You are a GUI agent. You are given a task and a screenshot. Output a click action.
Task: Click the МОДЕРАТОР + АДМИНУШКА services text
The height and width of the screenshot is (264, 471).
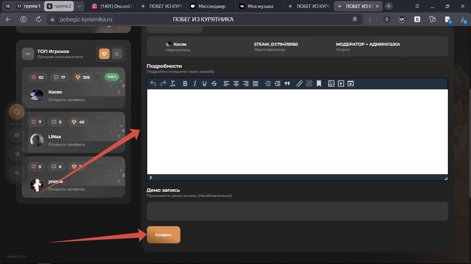point(368,44)
